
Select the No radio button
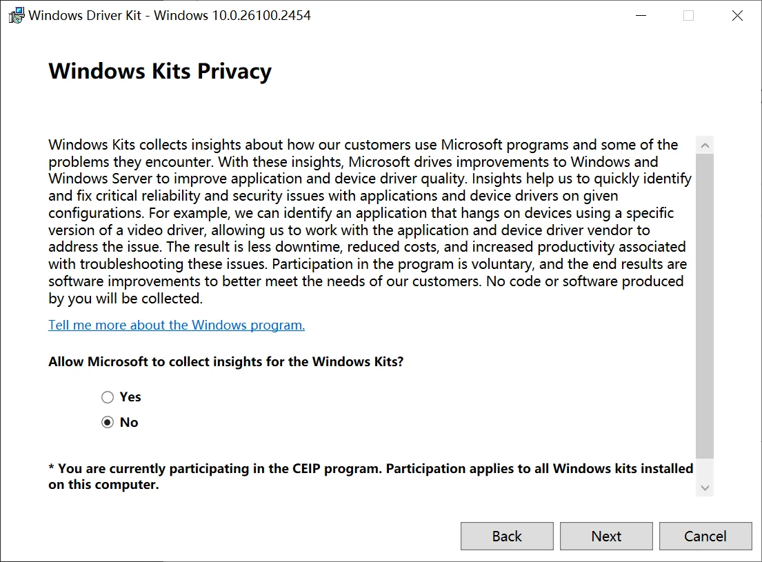[x=108, y=423]
